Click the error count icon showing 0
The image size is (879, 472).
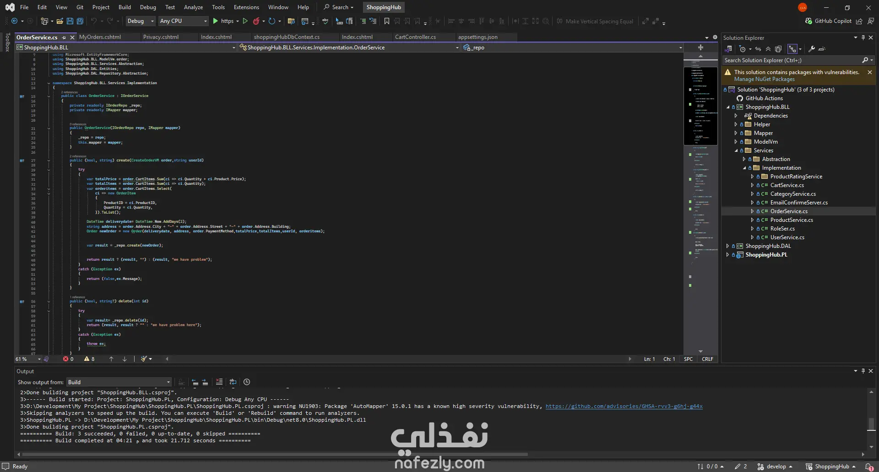65,359
